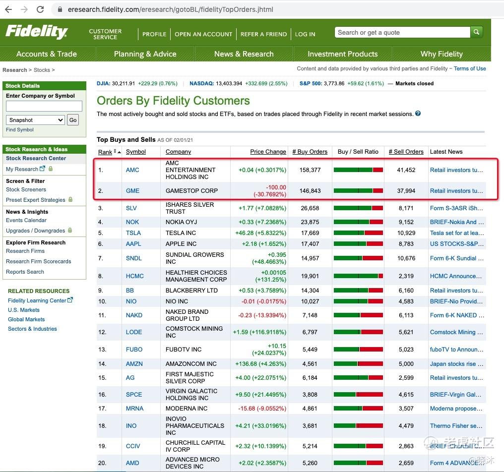Open Fidelity Learning Center
504x472 pixels.
coord(37,301)
